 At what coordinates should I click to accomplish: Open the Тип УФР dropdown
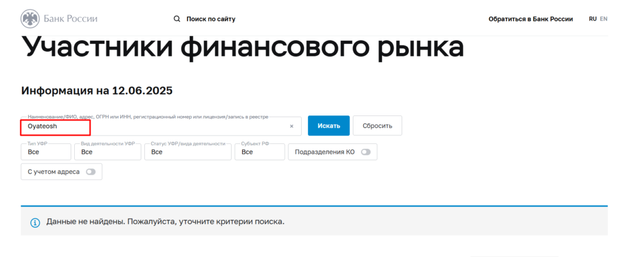pyautogui.click(x=46, y=152)
